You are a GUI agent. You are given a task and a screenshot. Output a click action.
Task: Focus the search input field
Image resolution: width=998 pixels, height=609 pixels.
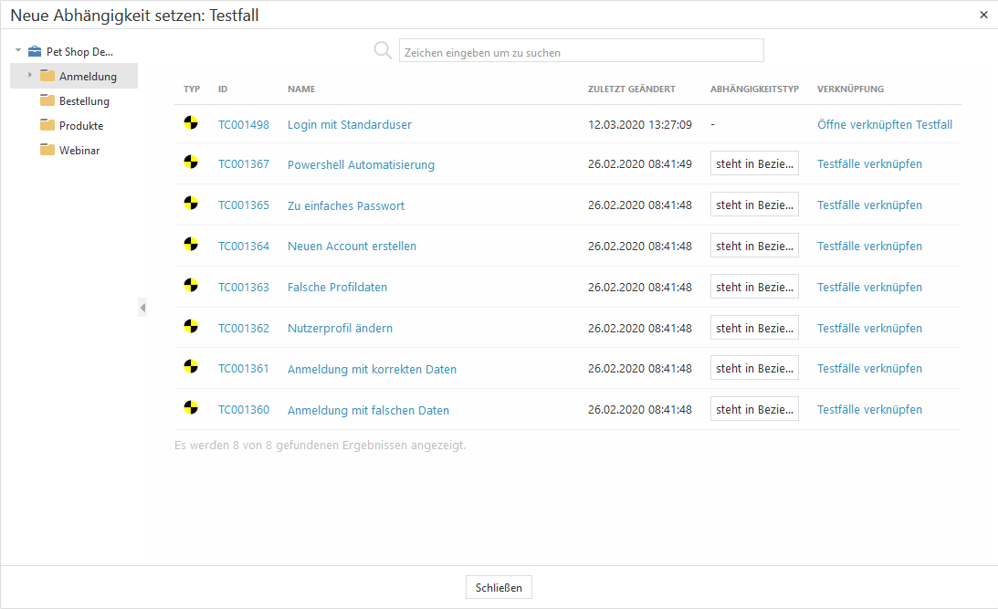pyautogui.click(x=581, y=51)
